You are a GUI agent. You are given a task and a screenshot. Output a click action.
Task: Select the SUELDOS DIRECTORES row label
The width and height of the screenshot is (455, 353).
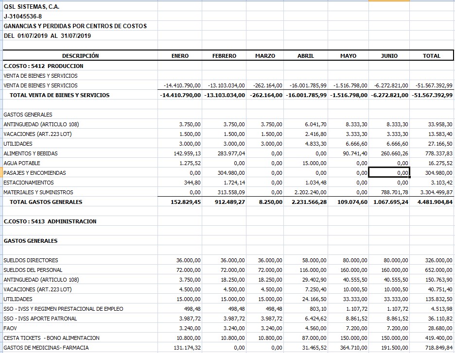31,260
